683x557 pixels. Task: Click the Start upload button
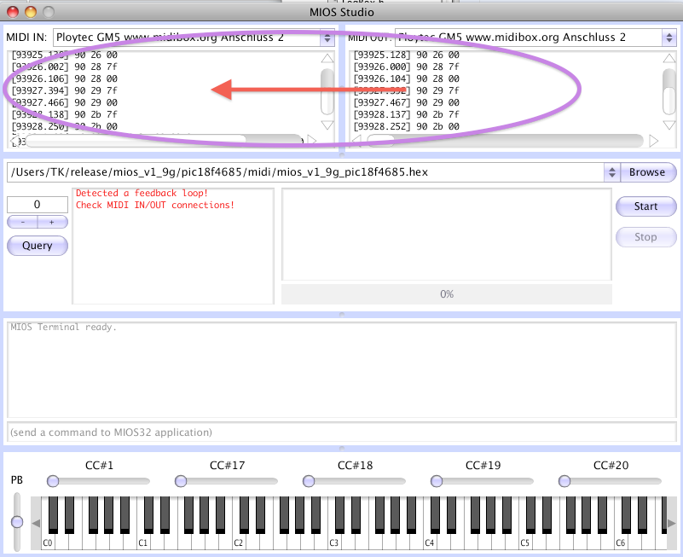point(646,206)
